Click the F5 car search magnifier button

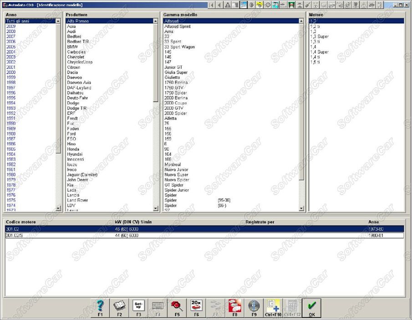tap(177, 308)
